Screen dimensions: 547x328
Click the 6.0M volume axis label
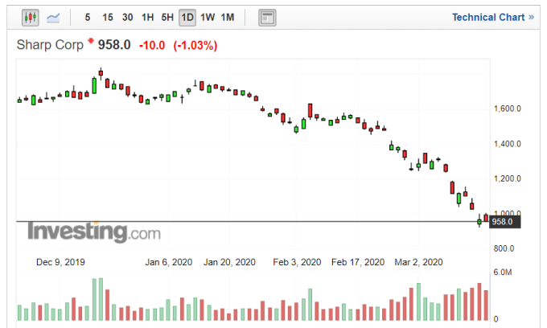503,273
